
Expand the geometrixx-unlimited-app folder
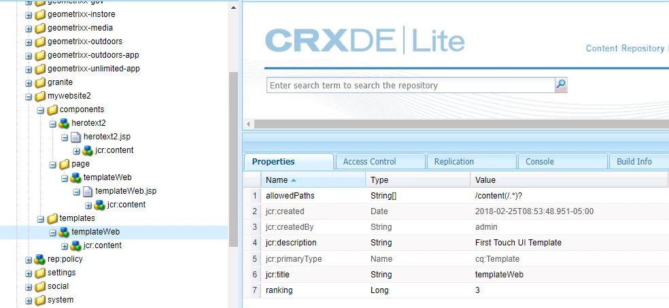click(29, 69)
